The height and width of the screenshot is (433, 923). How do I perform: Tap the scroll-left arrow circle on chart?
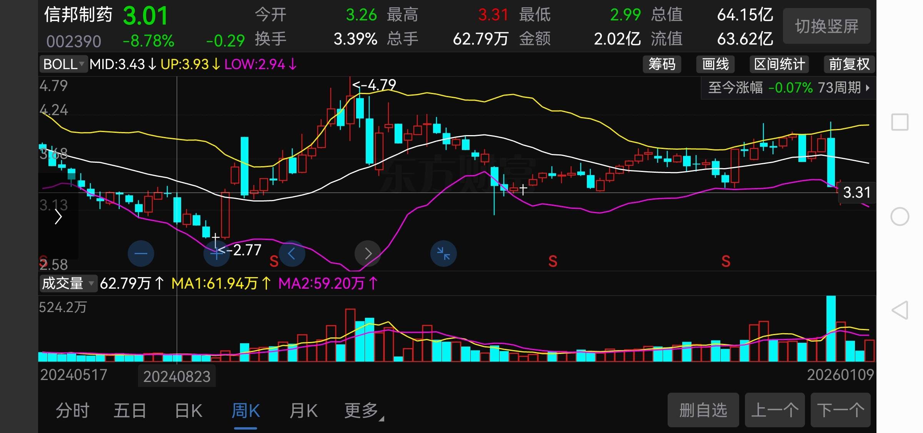click(292, 254)
